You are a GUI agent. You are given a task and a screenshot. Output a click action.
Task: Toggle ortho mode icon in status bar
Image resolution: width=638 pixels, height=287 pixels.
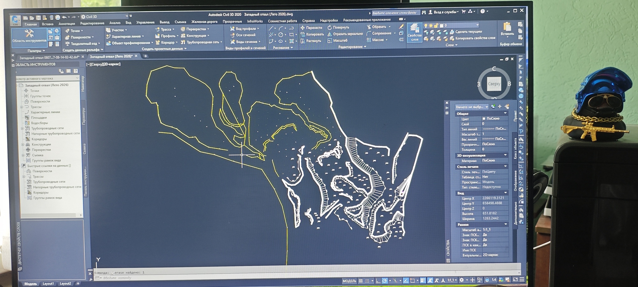click(x=378, y=280)
